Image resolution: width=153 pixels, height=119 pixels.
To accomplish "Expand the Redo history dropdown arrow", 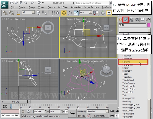I will pos(36,3).
